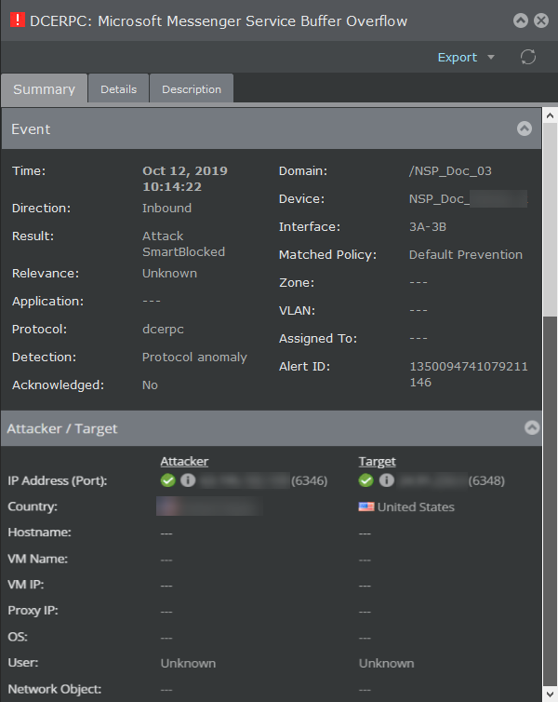558x702 pixels.
Task: Click the target country United States text
Action: 416,506
